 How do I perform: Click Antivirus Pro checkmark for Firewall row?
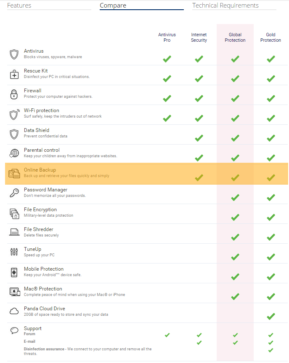coord(167,98)
